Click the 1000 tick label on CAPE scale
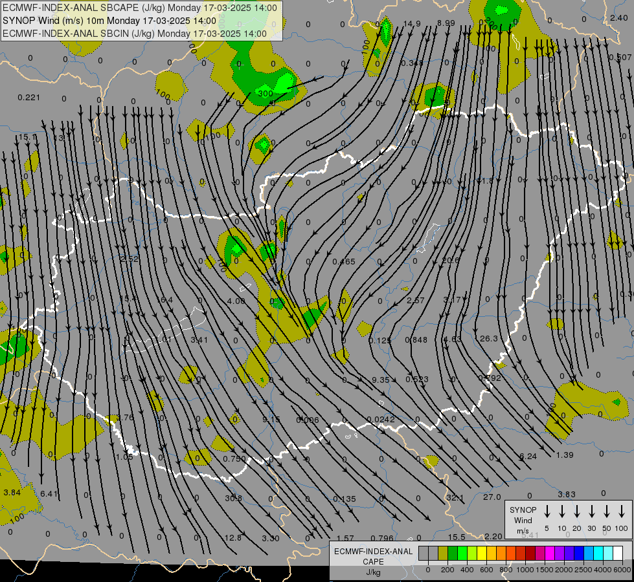The width and height of the screenshot is (634, 582). tap(525, 570)
